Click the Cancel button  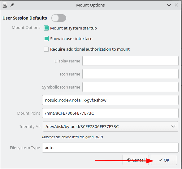136,160
